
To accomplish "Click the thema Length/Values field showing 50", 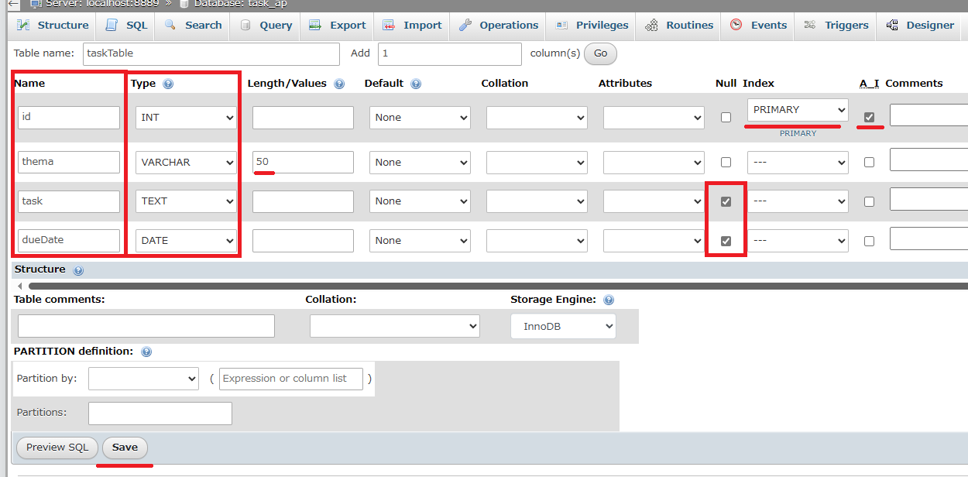I will [303, 163].
